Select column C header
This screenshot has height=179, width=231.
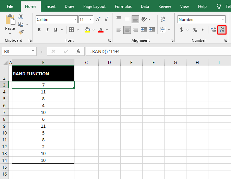pyautogui.click(x=86, y=63)
